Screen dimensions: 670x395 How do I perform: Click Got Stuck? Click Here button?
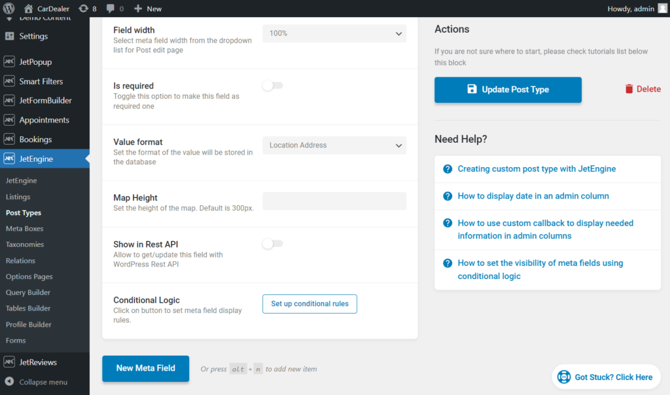606,377
